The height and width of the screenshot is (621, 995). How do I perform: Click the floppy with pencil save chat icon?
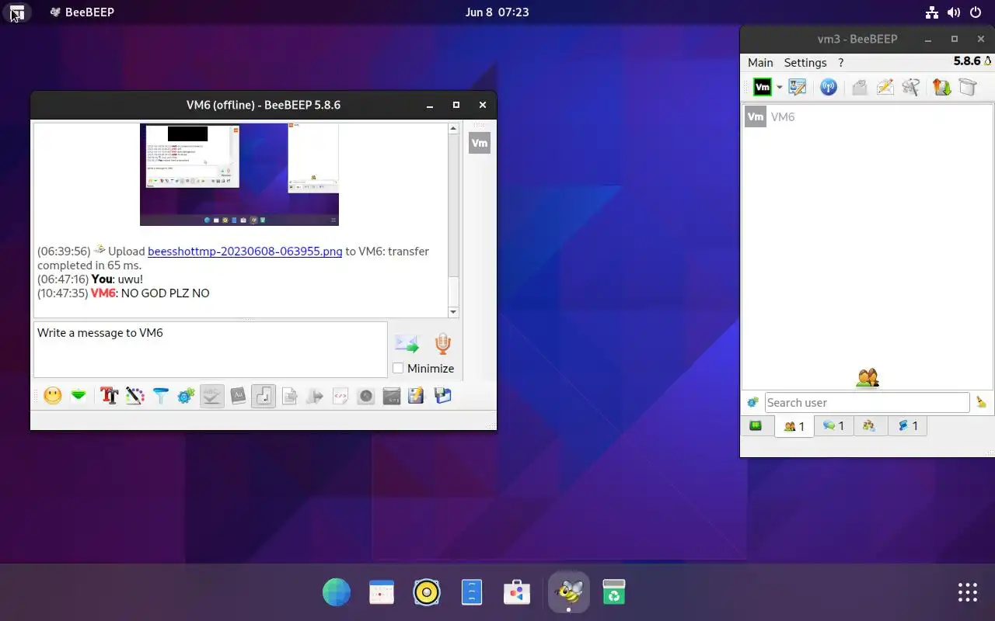point(417,396)
